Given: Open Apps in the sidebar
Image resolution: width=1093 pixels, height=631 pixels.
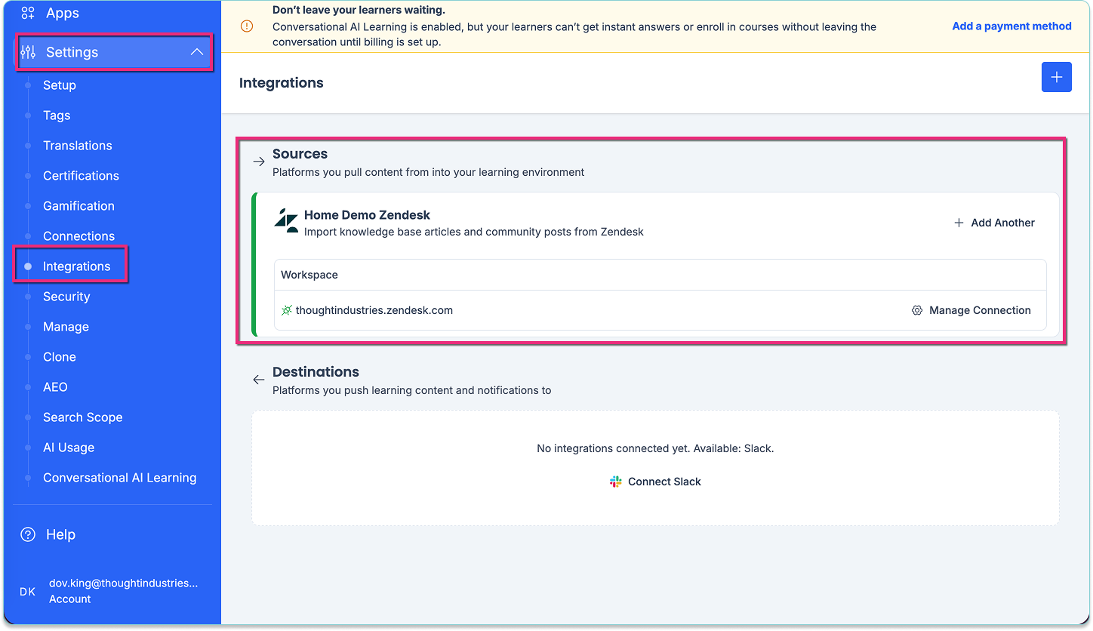Looking at the screenshot, I should [x=63, y=13].
